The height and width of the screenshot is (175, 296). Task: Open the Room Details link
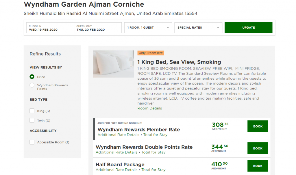click(x=149, y=108)
